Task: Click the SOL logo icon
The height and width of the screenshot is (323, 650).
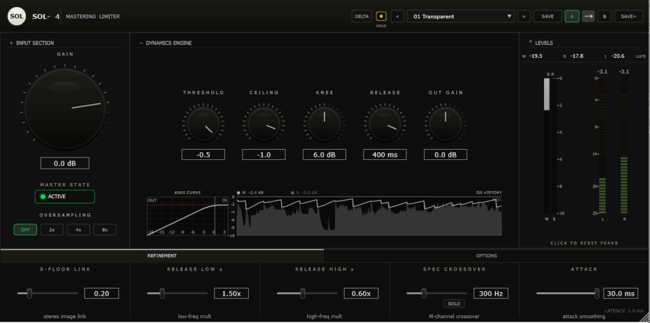Action: [x=17, y=16]
